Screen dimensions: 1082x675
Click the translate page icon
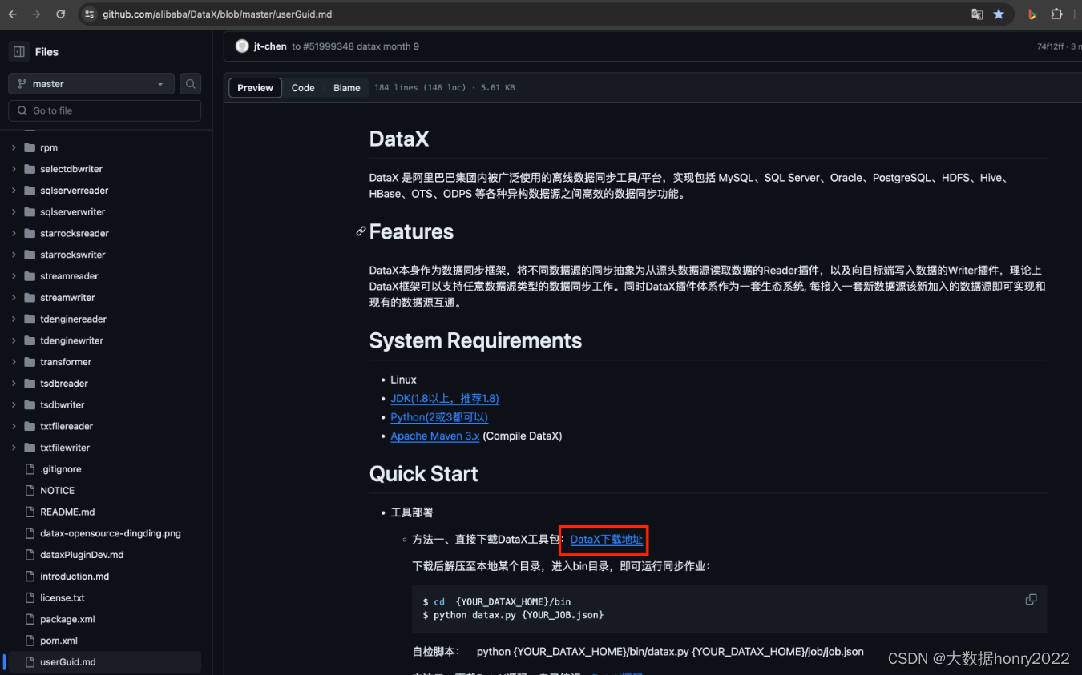click(977, 14)
